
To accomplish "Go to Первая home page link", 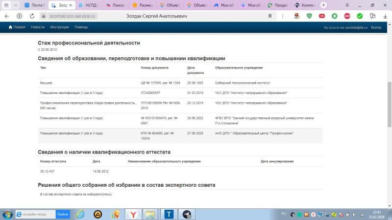I will click(x=17, y=27).
